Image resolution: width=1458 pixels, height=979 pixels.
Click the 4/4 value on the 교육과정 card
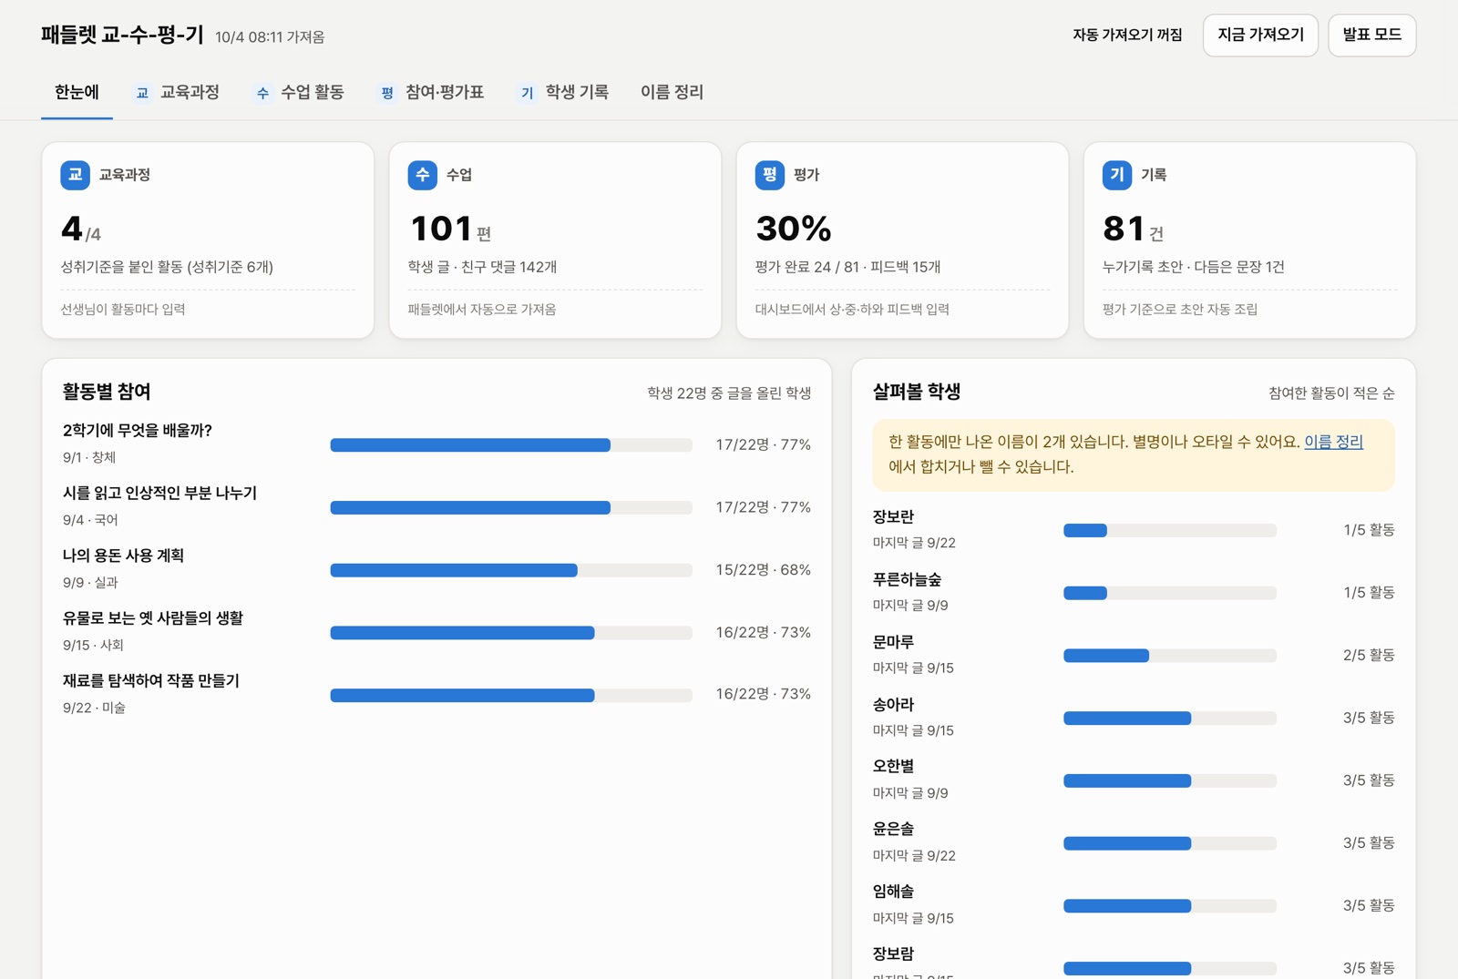[x=81, y=229]
